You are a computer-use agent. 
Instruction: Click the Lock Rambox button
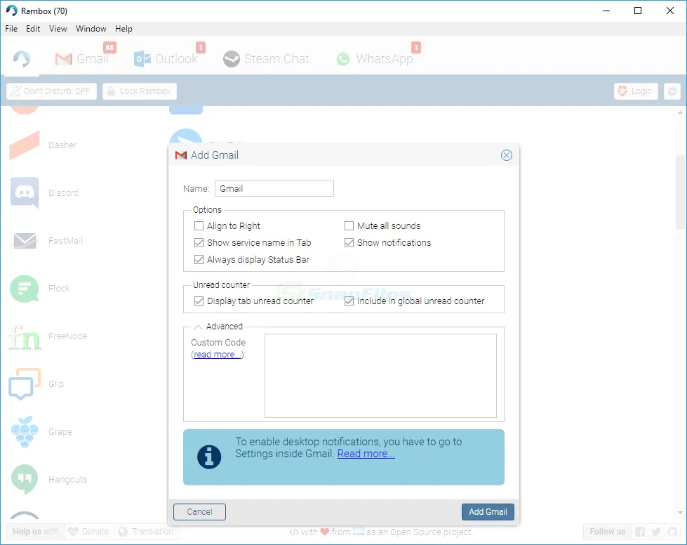click(x=140, y=91)
